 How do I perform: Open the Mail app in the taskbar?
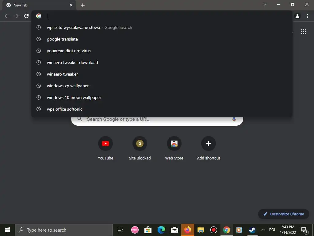pyautogui.click(x=174, y=230)
